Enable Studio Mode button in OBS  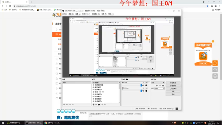click(173, 89)
